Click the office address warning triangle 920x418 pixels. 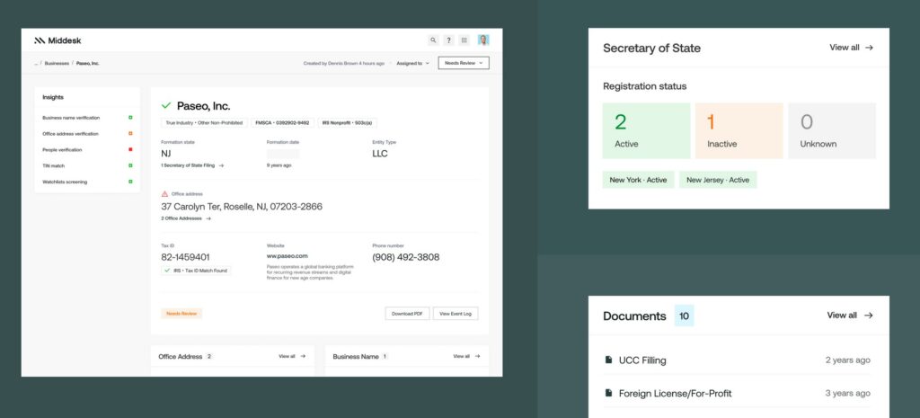165,194
